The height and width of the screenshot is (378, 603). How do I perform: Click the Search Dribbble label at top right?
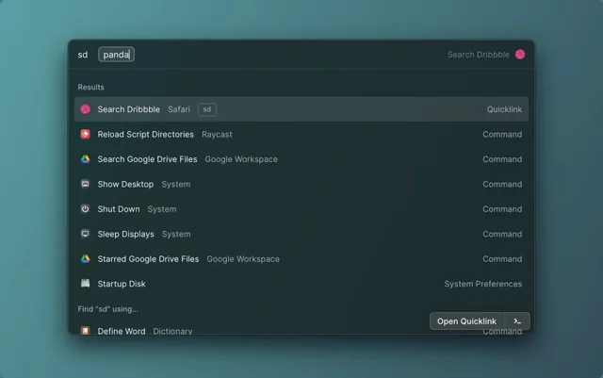pos(479,55)
